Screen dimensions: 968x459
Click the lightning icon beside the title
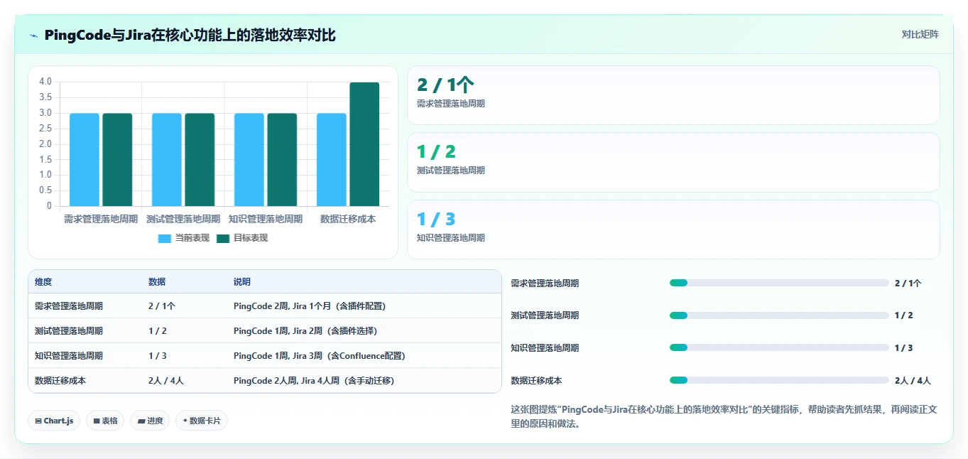34,36
